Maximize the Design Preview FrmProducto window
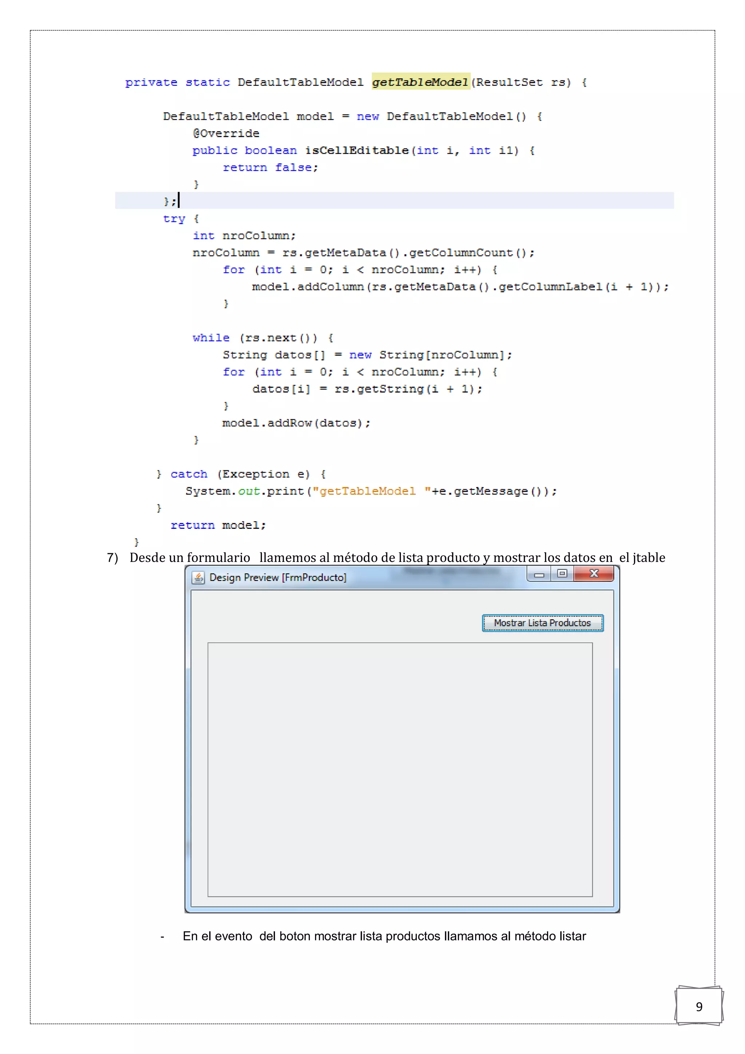745x1054 pixels. [x=562, y=574]
